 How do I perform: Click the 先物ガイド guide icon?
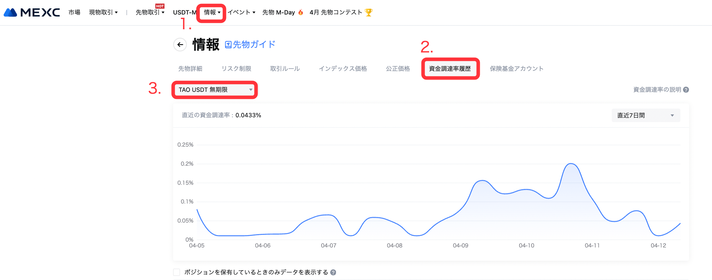[x=228, y=44]
